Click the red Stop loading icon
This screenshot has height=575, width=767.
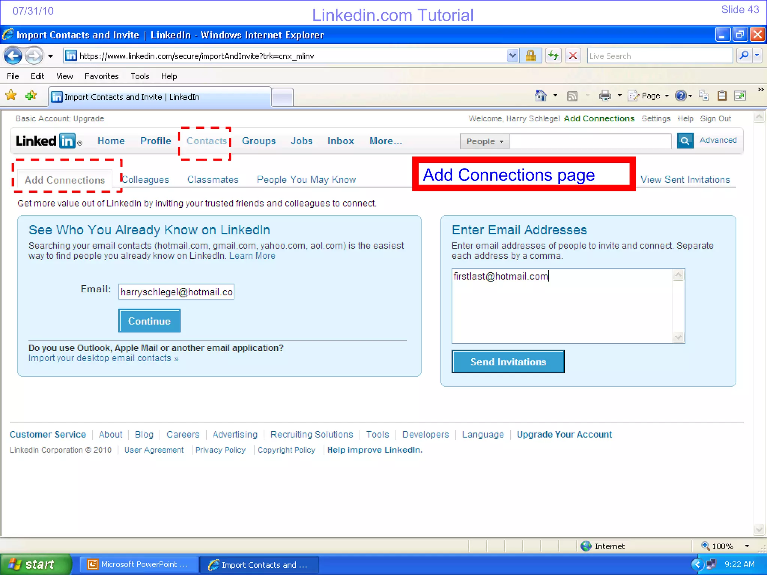(x=573, y=56)
